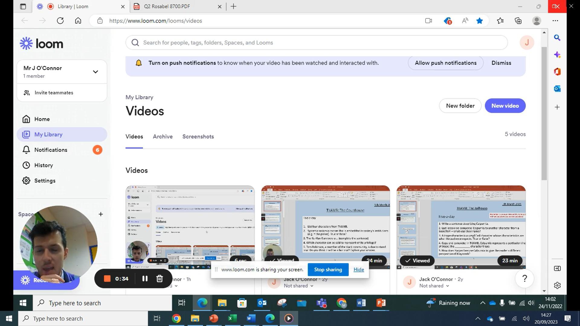Click Allow push notifications button

click(446, 63)
